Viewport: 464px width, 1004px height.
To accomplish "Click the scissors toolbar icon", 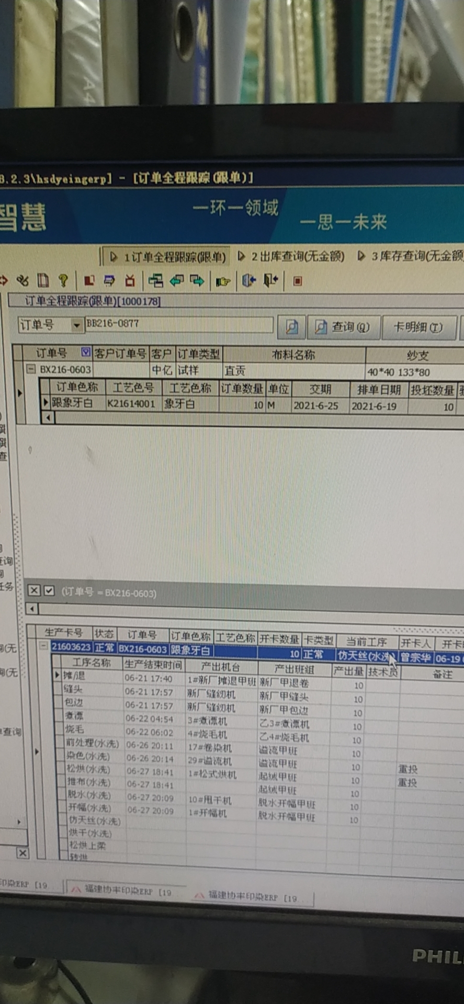I will [x=22, y=281].
